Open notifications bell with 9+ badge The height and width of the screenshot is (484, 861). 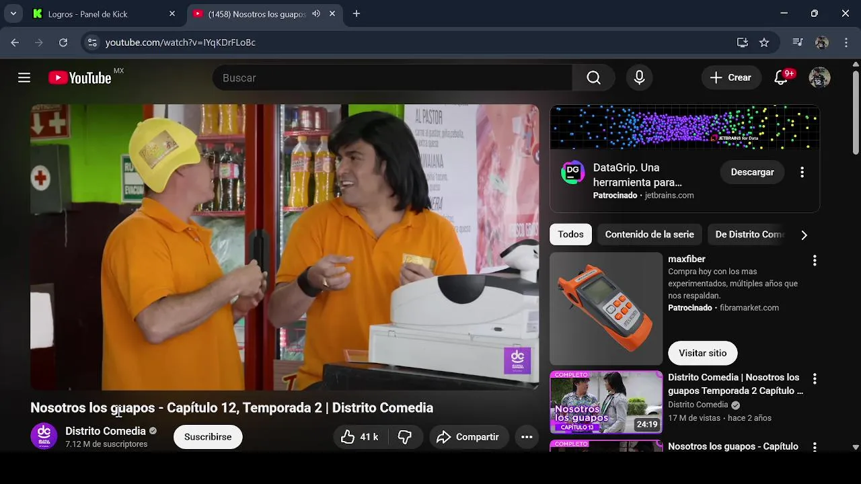point(781,78)
